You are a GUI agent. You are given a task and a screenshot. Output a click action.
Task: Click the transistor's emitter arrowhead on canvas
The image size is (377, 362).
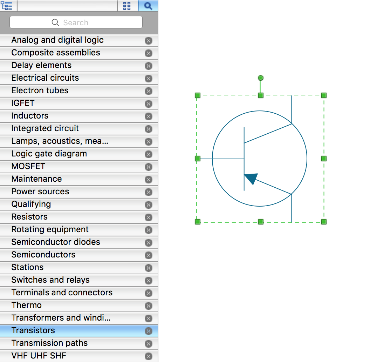tap(251, 178)
